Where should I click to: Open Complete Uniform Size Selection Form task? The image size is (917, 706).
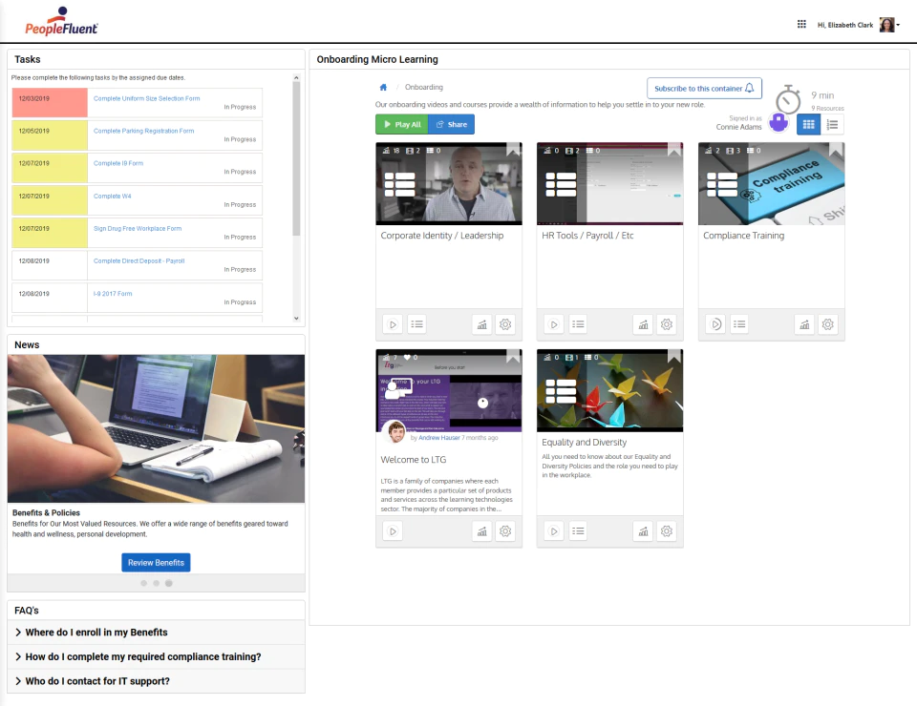(x=146, y=98)
